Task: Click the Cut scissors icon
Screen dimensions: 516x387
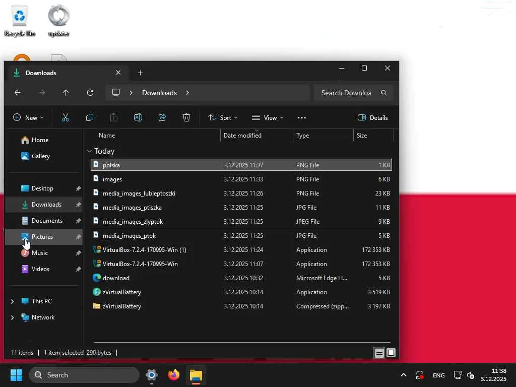Action: [66, 117]
